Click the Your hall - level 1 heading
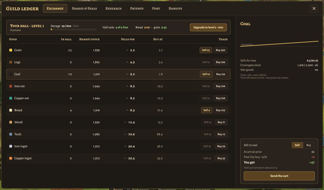Screen dimensions: 324x190 click(27, 26)
